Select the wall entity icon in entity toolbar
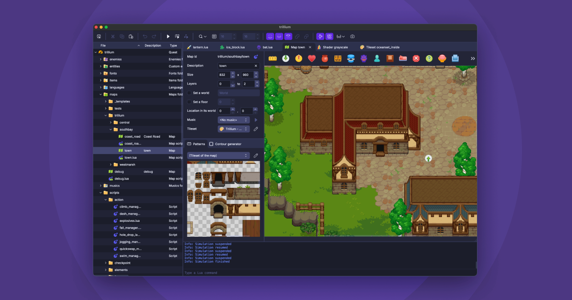Viewport: 572px width, 300px height. coord(273,58)
